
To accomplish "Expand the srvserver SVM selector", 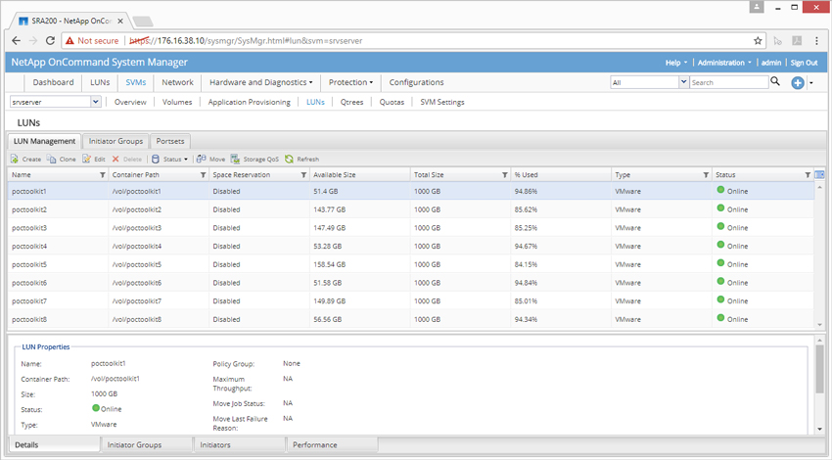I will click(x=96, y=102).
